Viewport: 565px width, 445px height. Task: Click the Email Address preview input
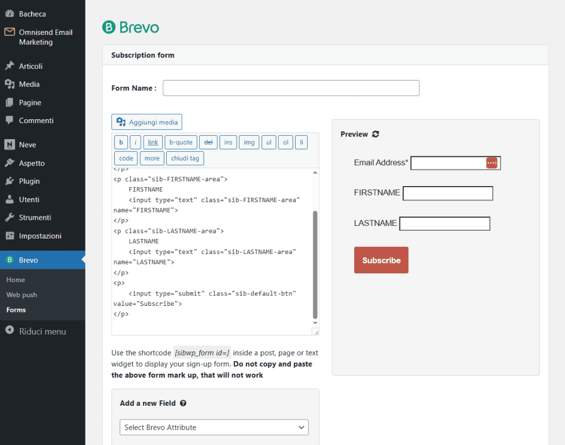coord(456,163)
